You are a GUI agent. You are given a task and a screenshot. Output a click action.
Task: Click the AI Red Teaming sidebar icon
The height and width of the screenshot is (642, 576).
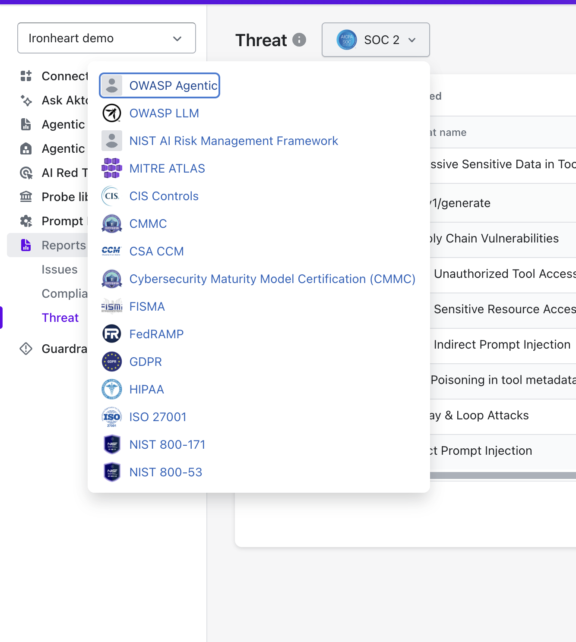pos(26,173)
